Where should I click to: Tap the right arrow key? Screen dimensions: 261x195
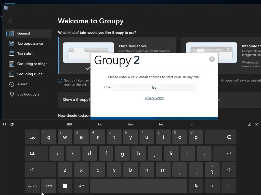229,186
